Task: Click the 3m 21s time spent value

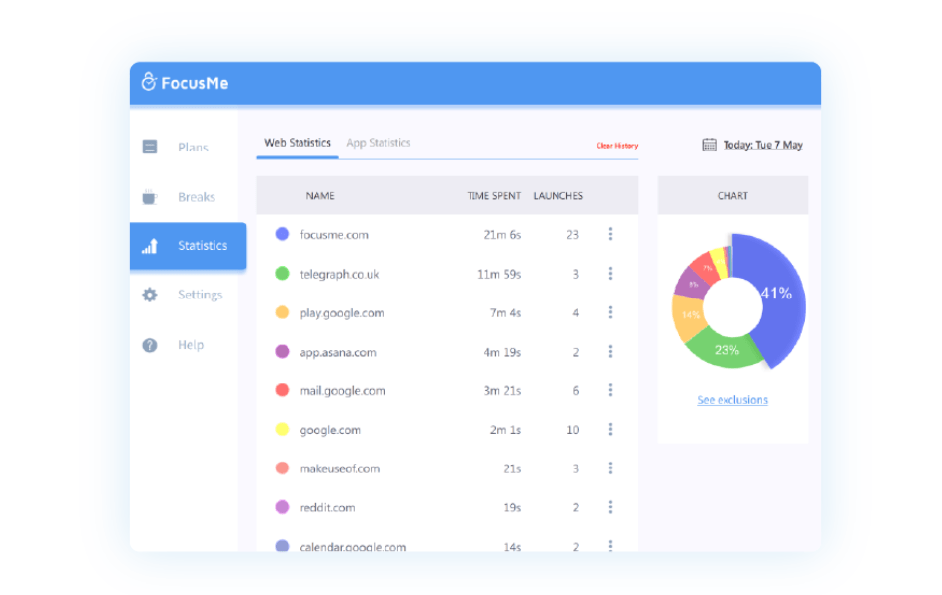Action: (502, 391)
